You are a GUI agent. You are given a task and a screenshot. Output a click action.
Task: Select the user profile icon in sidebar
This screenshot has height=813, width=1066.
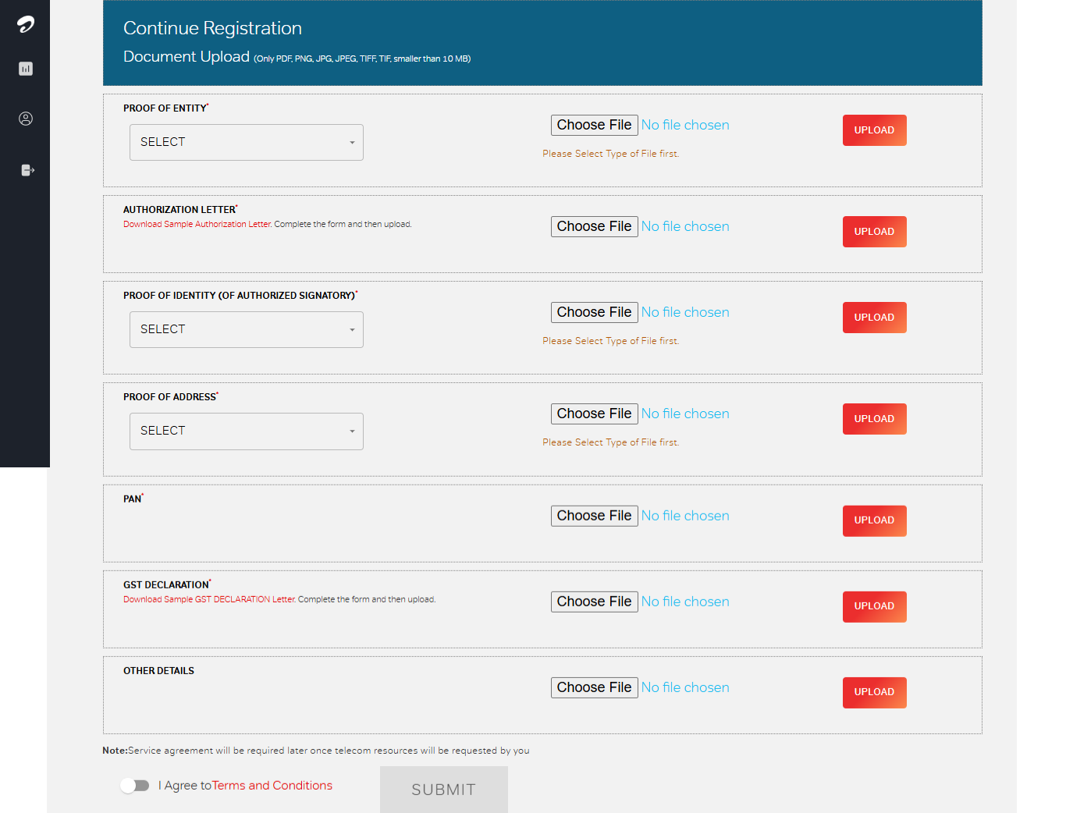point(25,119)
